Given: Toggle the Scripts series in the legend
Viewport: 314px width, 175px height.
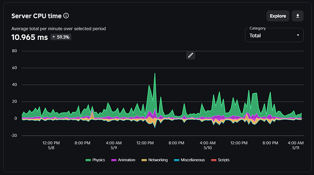Looking at the screenshot, I should point(220,160).
